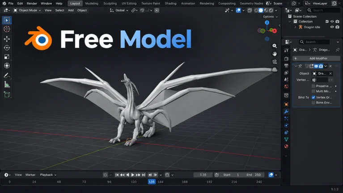Viewport: 343px width, 193px height.
Task: Click the current frame 135 marker
Action: point(152,182)
